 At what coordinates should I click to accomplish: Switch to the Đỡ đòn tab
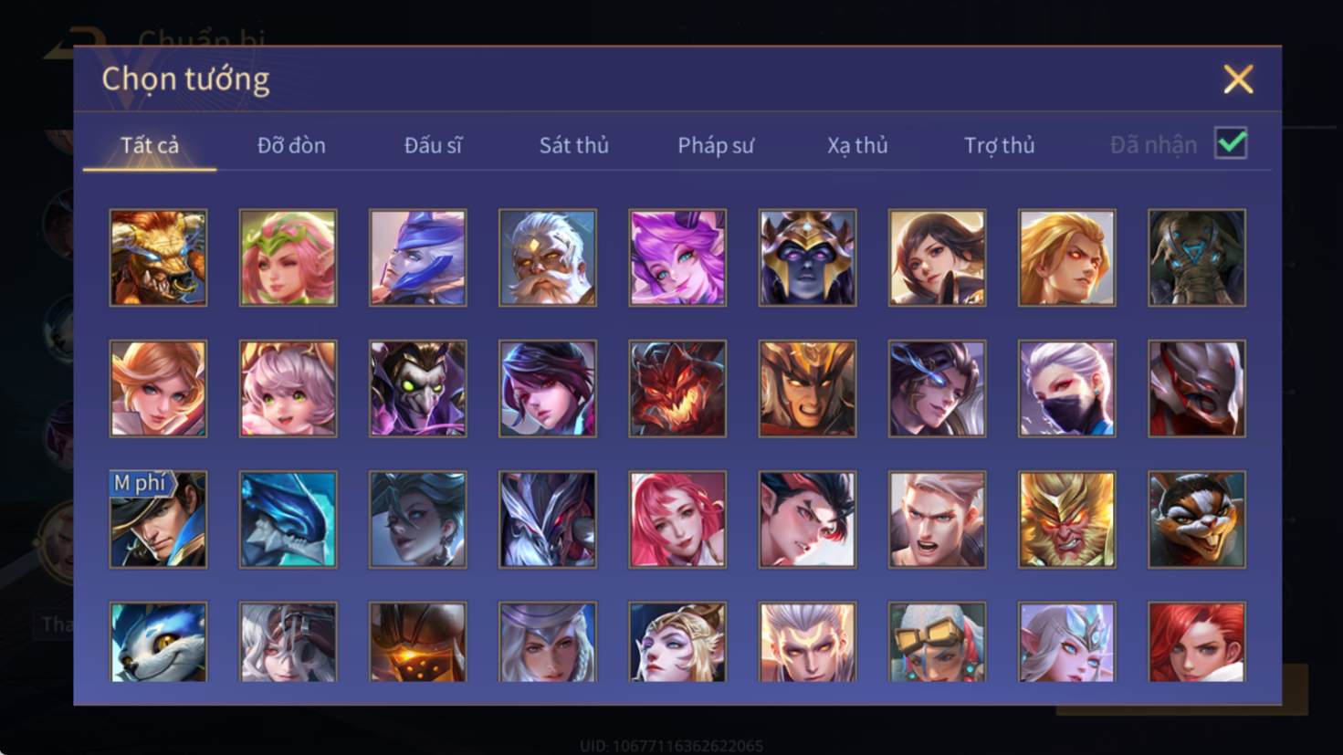(291, 145)
